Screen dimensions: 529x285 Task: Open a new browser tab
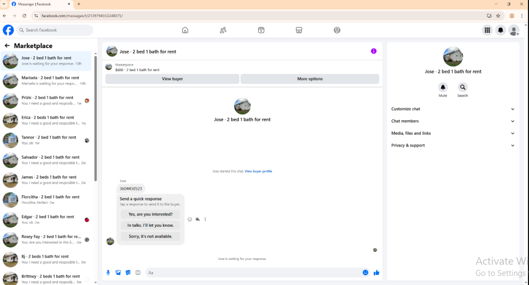point(79,4)
